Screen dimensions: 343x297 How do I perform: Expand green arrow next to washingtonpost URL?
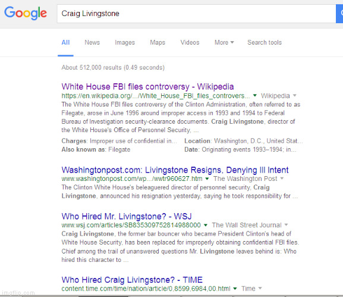point(207,179)
